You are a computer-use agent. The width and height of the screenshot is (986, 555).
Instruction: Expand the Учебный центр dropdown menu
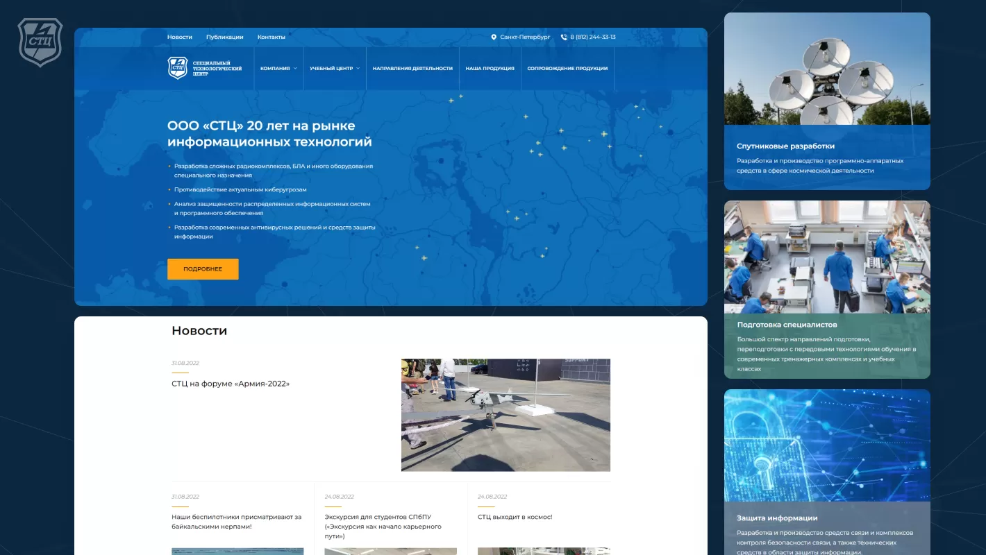tap(335, 69)
